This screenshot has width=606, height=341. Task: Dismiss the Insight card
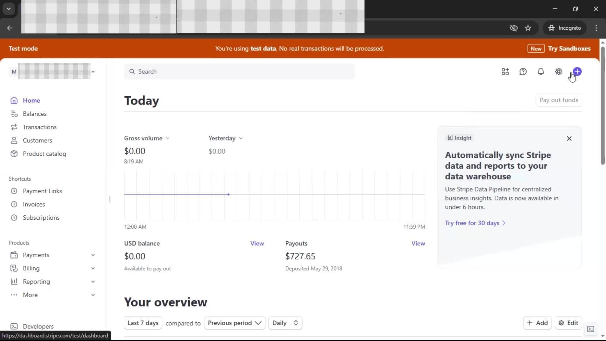coord(569,139)
